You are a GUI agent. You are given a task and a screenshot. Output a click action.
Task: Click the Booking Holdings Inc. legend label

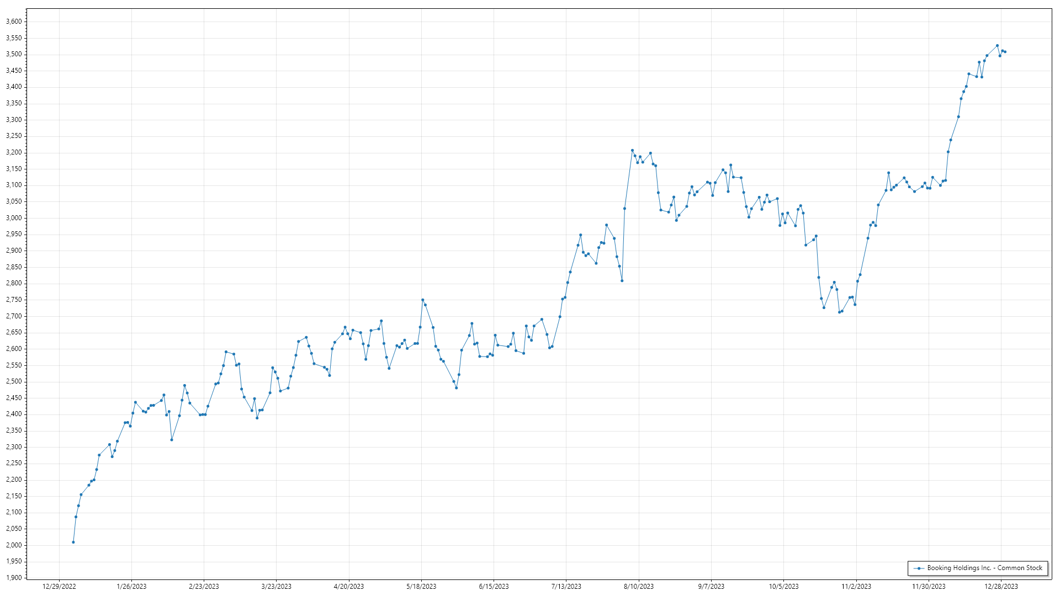984,568
